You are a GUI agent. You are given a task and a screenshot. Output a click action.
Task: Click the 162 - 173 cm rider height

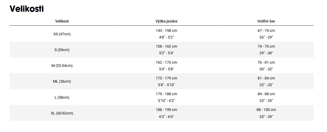(x=166, y=62)
